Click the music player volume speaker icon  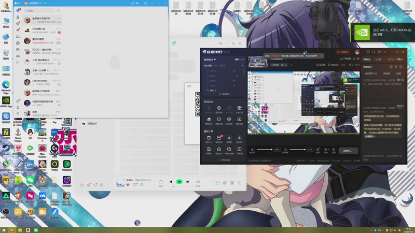coord(198,182)
